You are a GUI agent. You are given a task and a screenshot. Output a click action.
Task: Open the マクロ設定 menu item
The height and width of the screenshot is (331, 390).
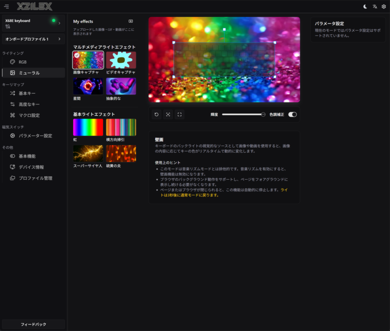pos(33,115)
